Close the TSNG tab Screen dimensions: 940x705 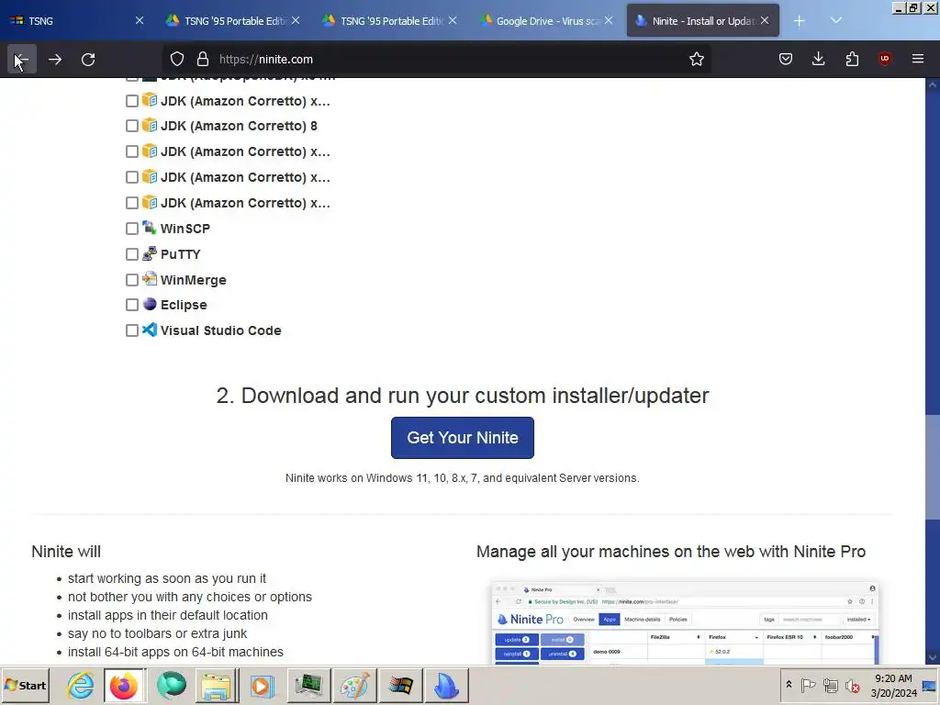click(140, 20)
